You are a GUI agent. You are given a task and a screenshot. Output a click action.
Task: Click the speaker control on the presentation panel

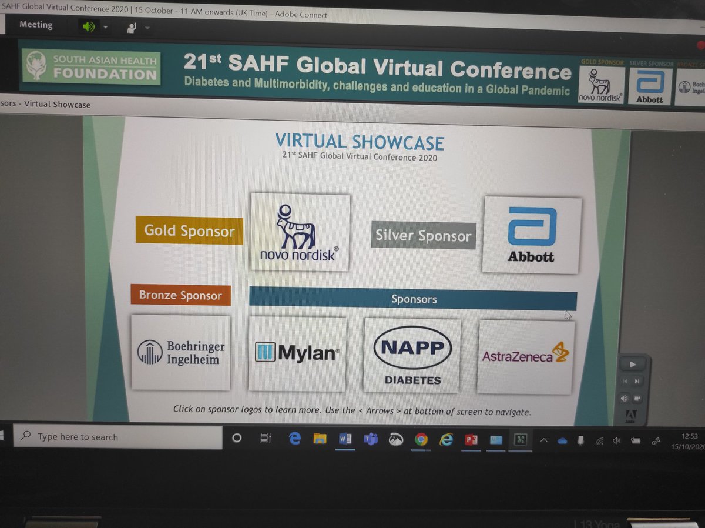(623, 399)
